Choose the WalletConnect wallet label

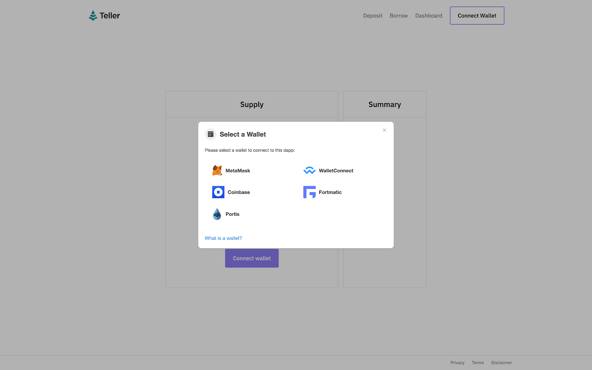click(336, 171)
